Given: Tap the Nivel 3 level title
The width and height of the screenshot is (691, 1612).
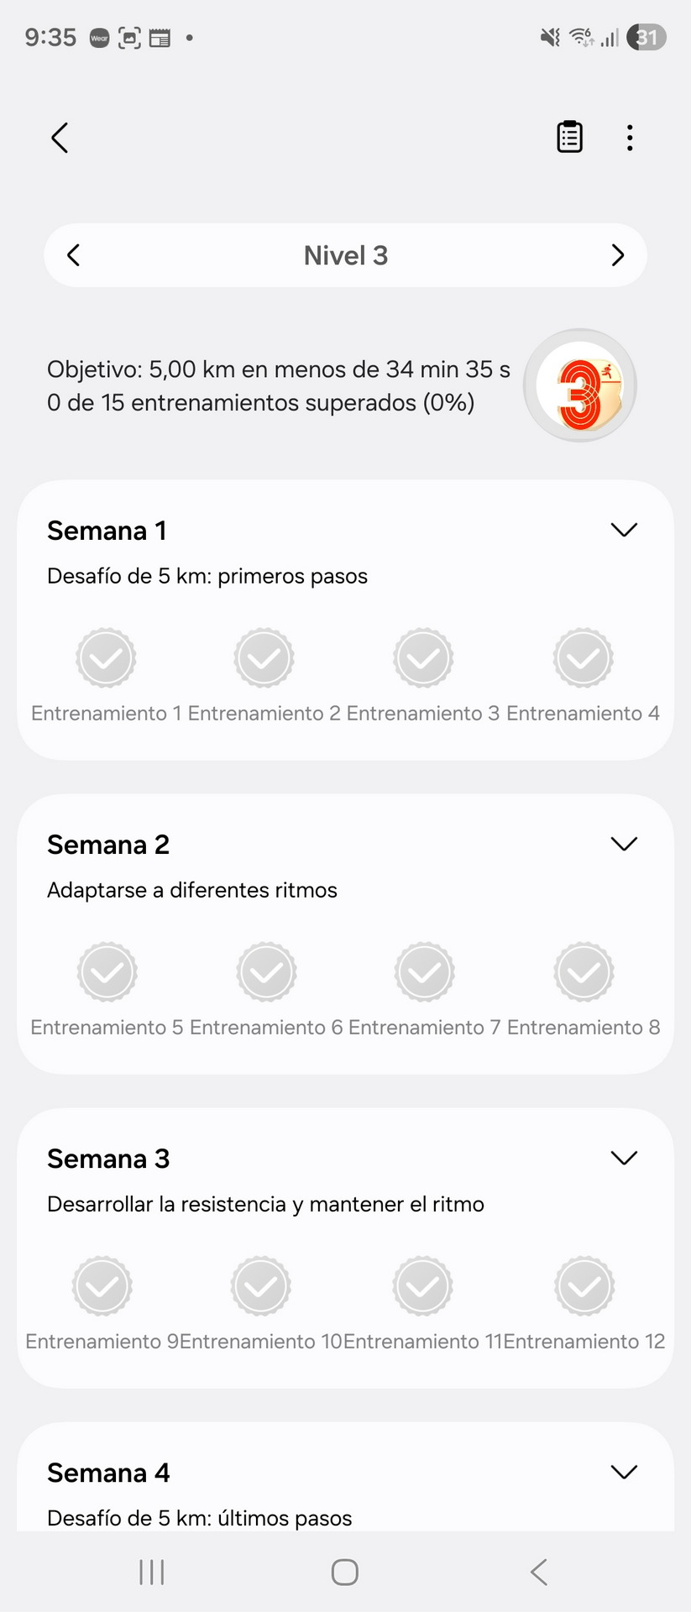Looking at the screenshot, I should pos(346,255).
